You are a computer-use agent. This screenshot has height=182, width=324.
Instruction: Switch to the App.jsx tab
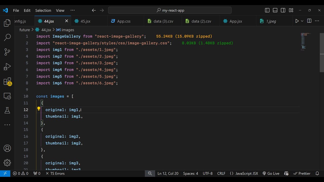[x=238, y=21]
